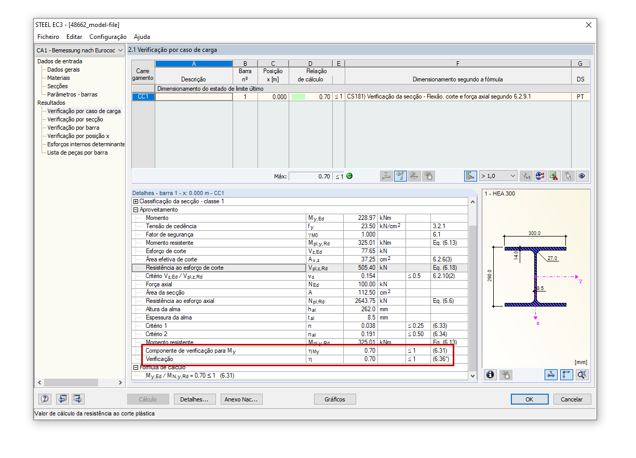
Task: Click the 'Tensão de cedência' row
Action: coord(300,226)
